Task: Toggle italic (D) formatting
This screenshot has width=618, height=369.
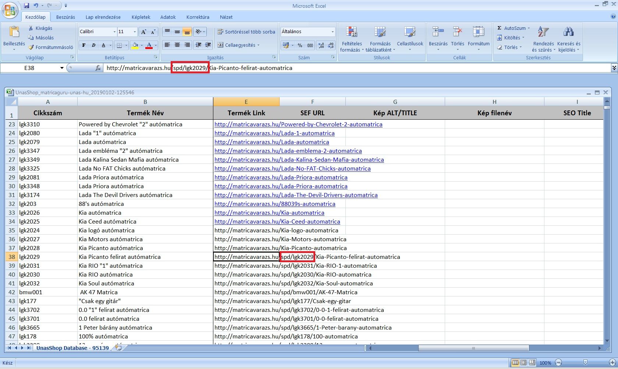Action: point(93,45)
